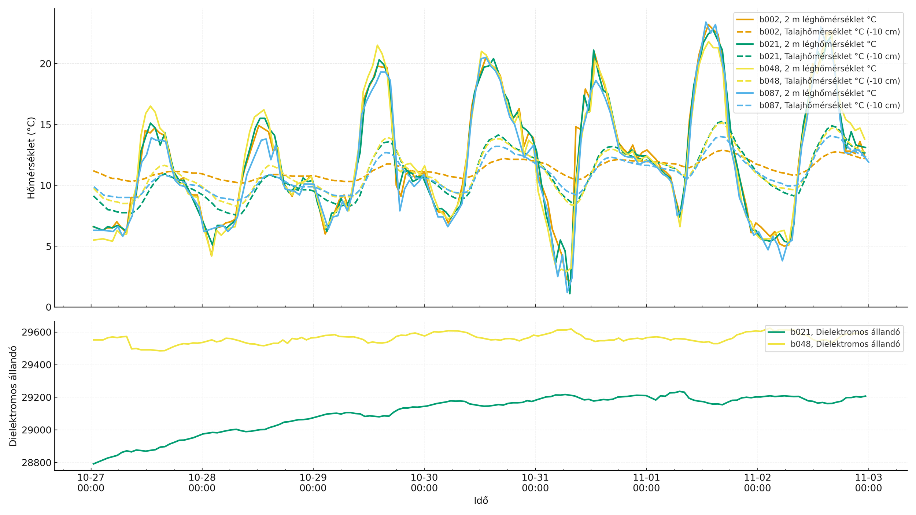Click the b048 Dielektromos állandó legend entry
Viewport: 916px width, 515px height.
coord(845,344)
